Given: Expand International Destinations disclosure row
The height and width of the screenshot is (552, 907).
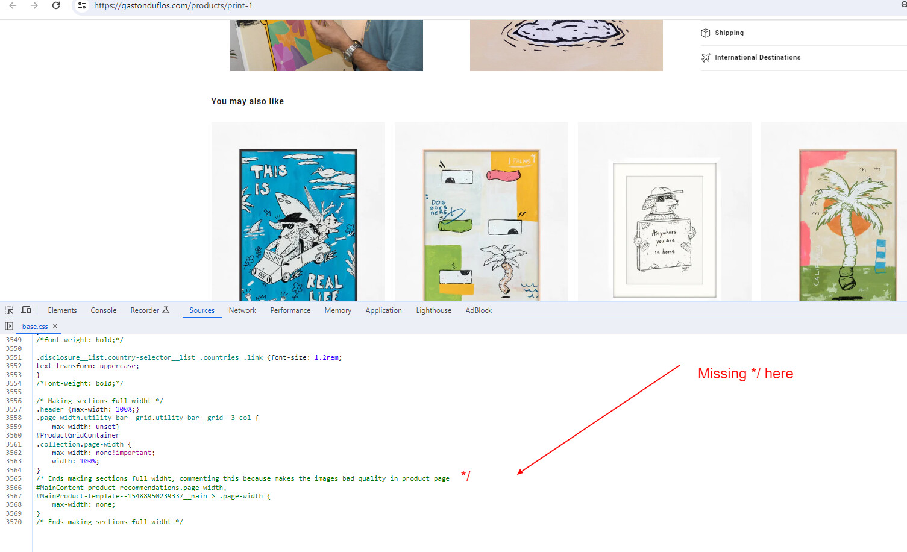Looking at the screenshot, I should (803, 57).
